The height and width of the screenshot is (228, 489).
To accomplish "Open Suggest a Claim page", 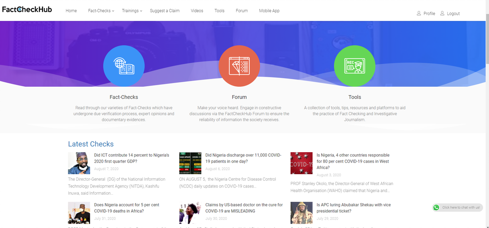I will [165, 11].
